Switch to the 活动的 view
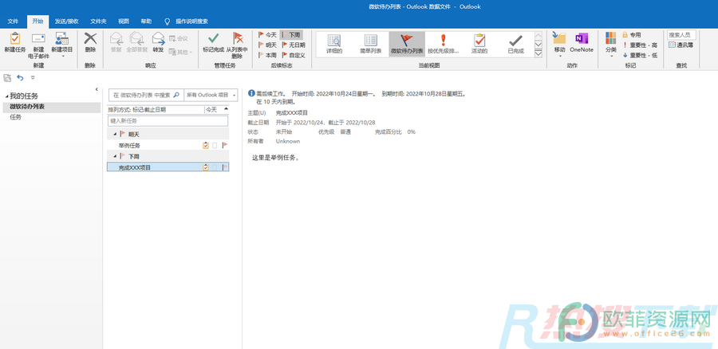The height and width of the screenshot is (349, 718). coord(479,44)
